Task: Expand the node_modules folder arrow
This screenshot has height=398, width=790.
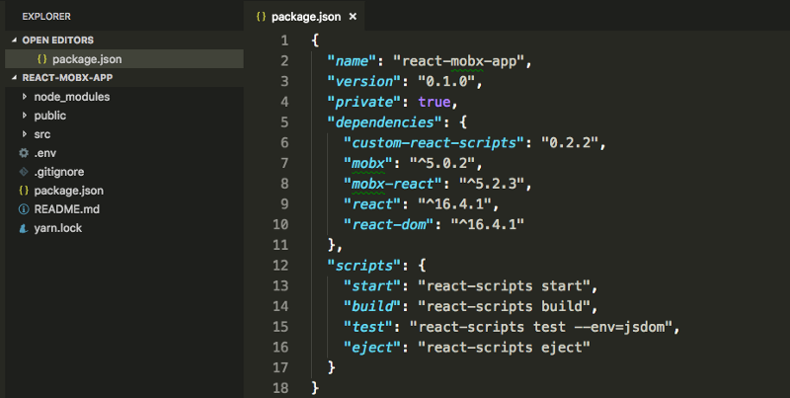Action: (24, 96)
